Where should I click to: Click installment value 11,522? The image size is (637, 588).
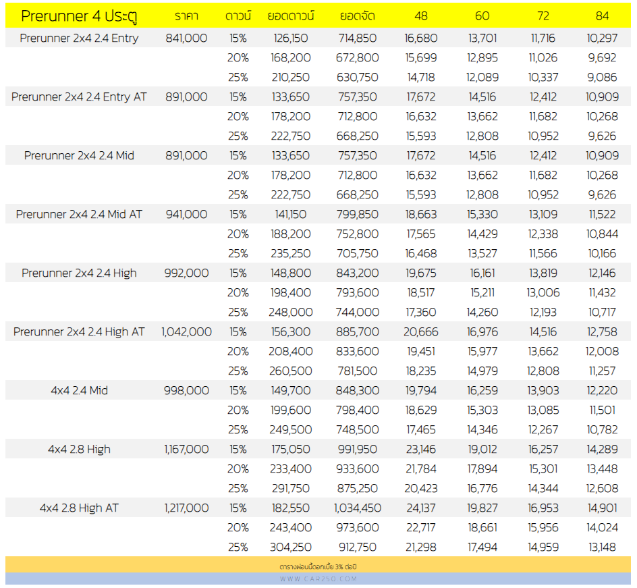click(602, 214)
